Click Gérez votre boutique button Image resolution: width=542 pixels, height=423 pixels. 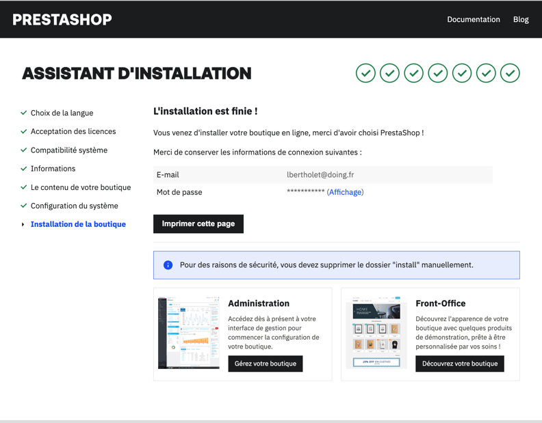(265, 364)
